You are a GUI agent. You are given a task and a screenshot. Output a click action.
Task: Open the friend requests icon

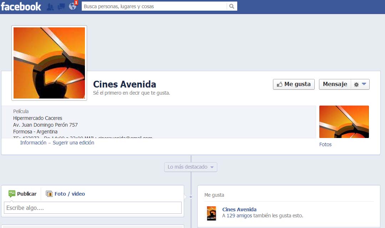[50, 7]
